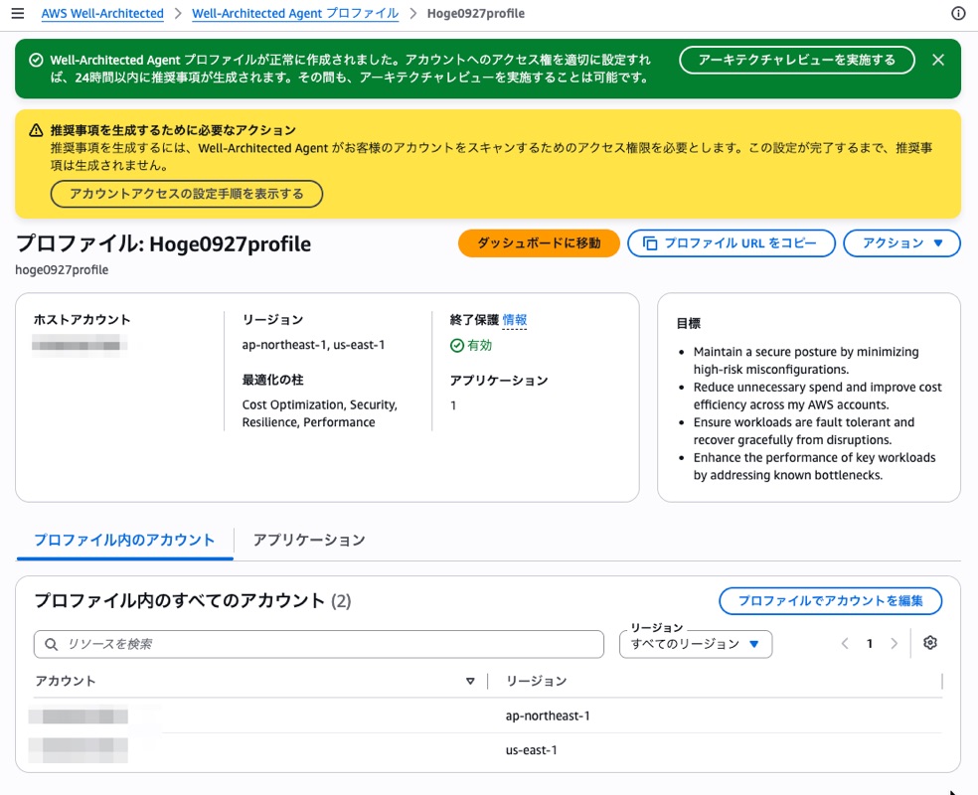Click アカウントアクセスの設定手順を表示する button
This screenshot has height=795, width=978.
187,194
